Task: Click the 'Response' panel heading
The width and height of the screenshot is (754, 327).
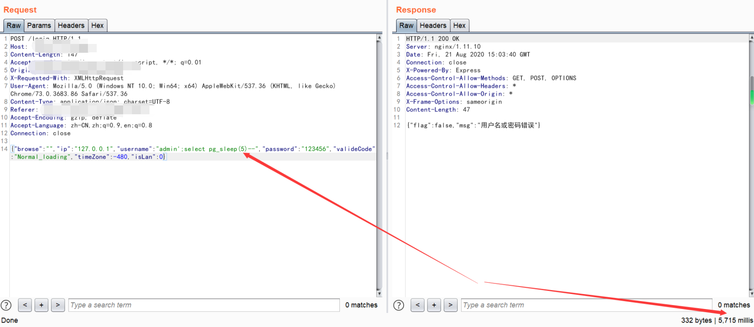Action: (x=416, y=10)
